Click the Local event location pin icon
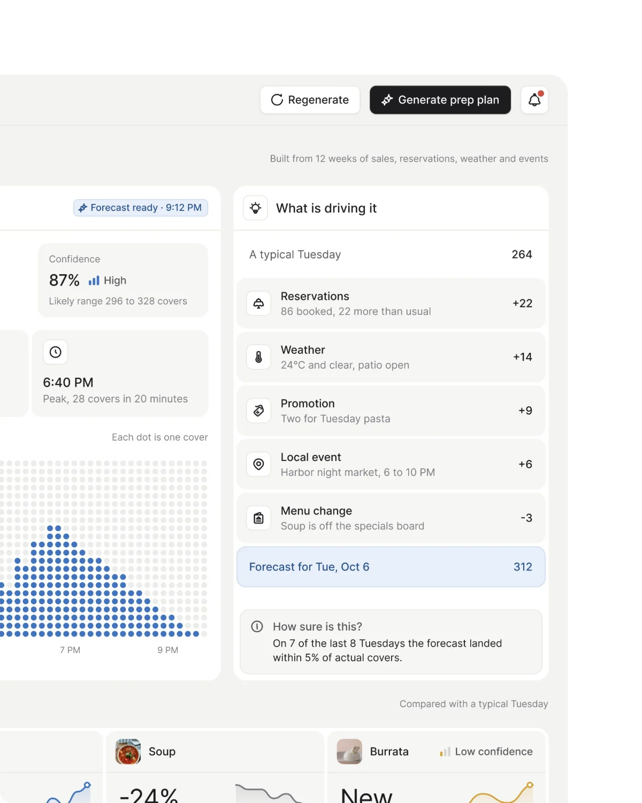 [x=258, y=464]
